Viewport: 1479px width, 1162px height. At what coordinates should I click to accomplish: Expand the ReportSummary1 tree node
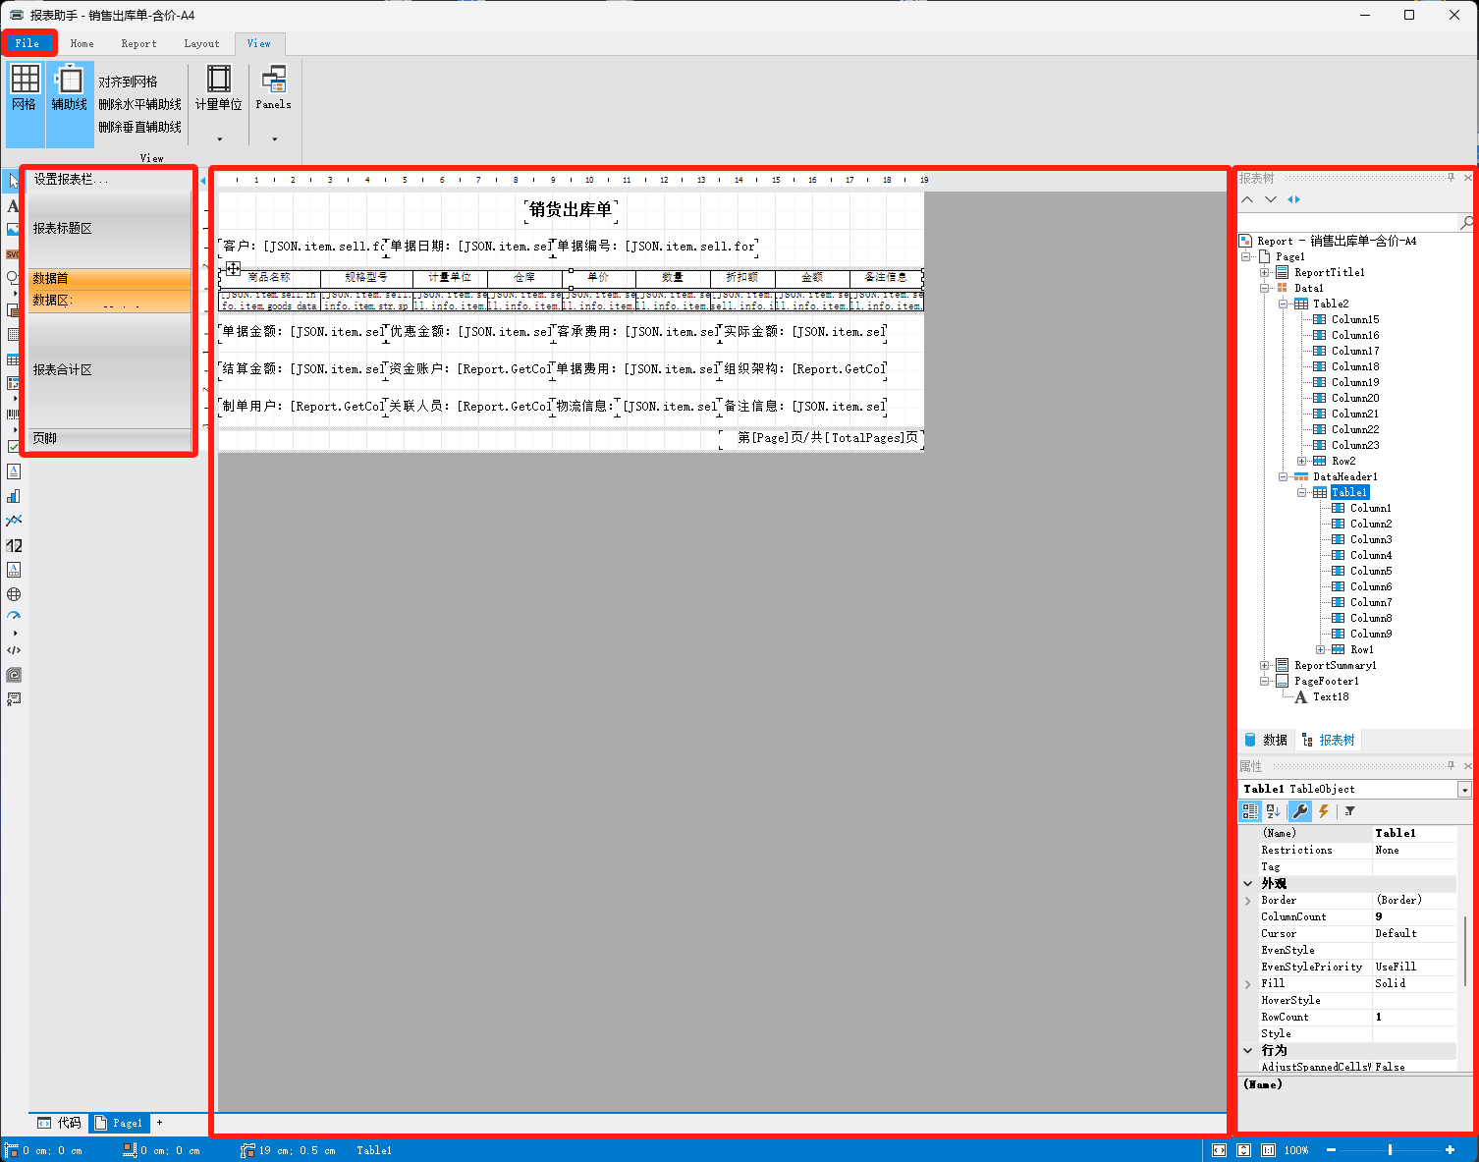coord(1265,665)
